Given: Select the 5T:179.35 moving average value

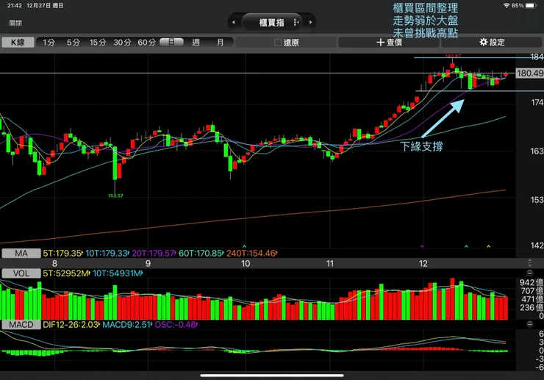Looking at the screenshot, I should tap(62, 254).
